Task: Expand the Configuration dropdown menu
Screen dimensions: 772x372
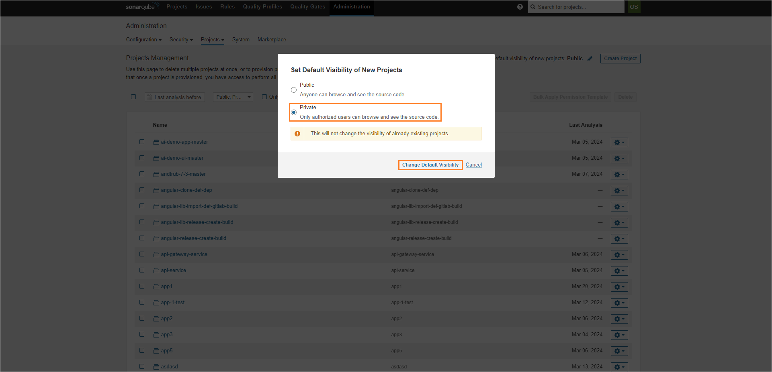Action: [x=143, y=39]
